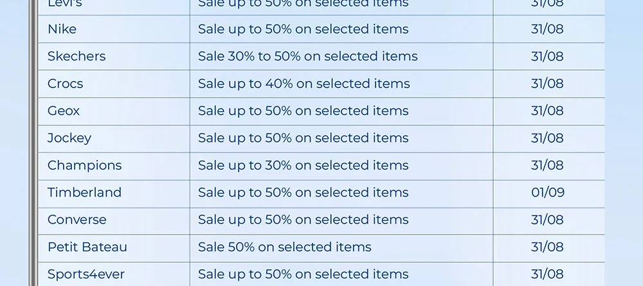Select the Converse brand cell
The image size is (643, 286).
point(77,220)
